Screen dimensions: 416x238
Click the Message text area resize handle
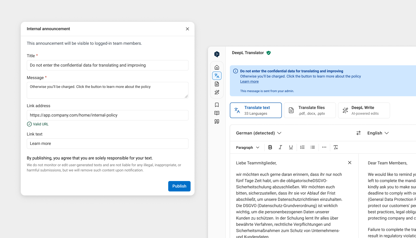tap(186, 96)
